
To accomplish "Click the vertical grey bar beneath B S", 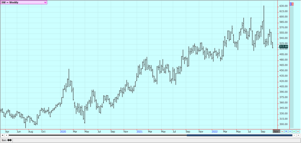I will [292, 67].
